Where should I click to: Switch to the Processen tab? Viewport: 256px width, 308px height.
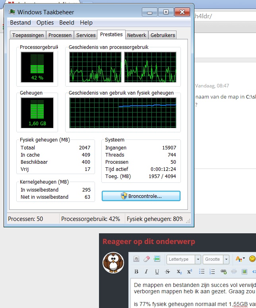[60, 35]
